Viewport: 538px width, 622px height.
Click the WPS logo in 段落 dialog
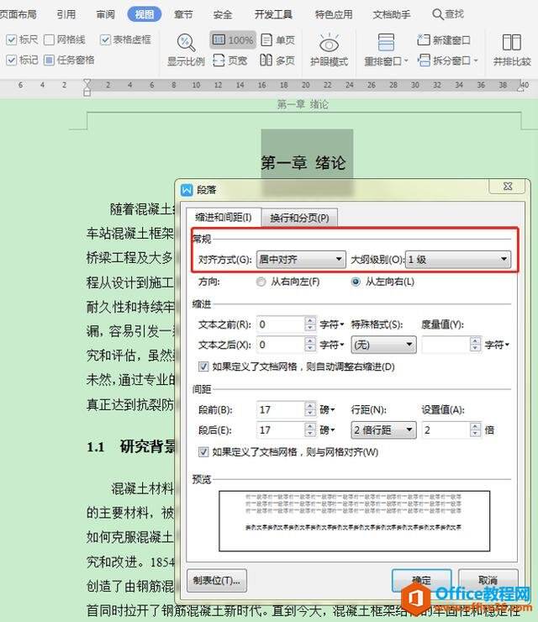(187, 190)
